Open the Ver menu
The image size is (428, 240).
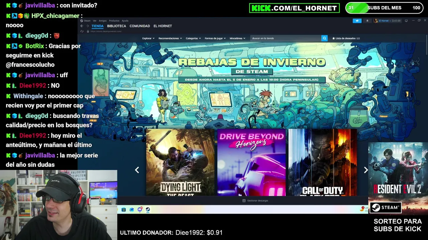(x=95, y=21)
